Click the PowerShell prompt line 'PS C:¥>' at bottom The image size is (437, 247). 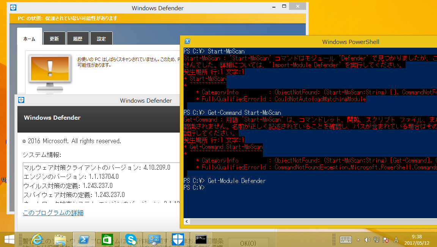point(194,188)
